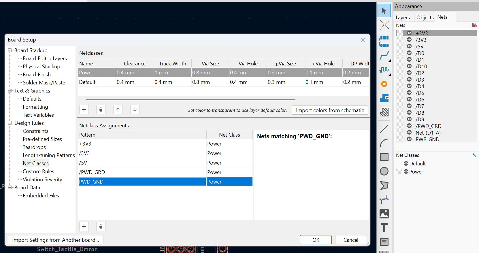The height and width of the screenshot is (253, 479).
Task: Click the Power net class for /3V3
Action: tap(229, 153)
